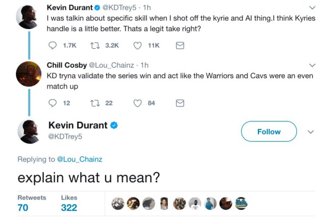The height and width of the screenshot is (222, 332).
Task: Open dropdown arrow on first Kevin Durant tweet
Action: click(x=313, y=8)
